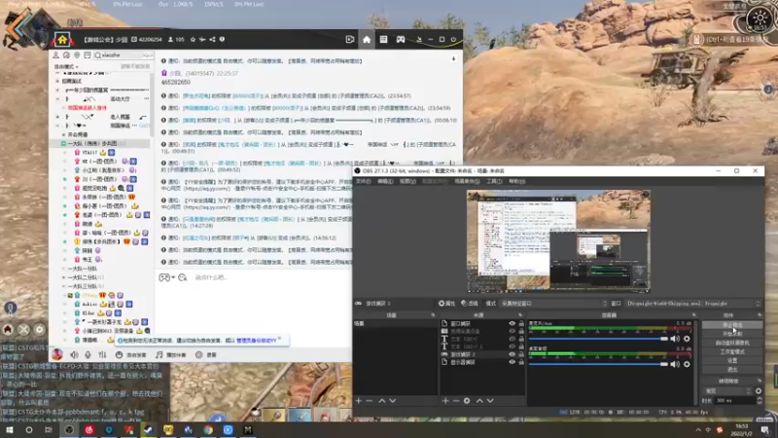
Task: Click the remove source minus icon in OBS
Action: 455,400
